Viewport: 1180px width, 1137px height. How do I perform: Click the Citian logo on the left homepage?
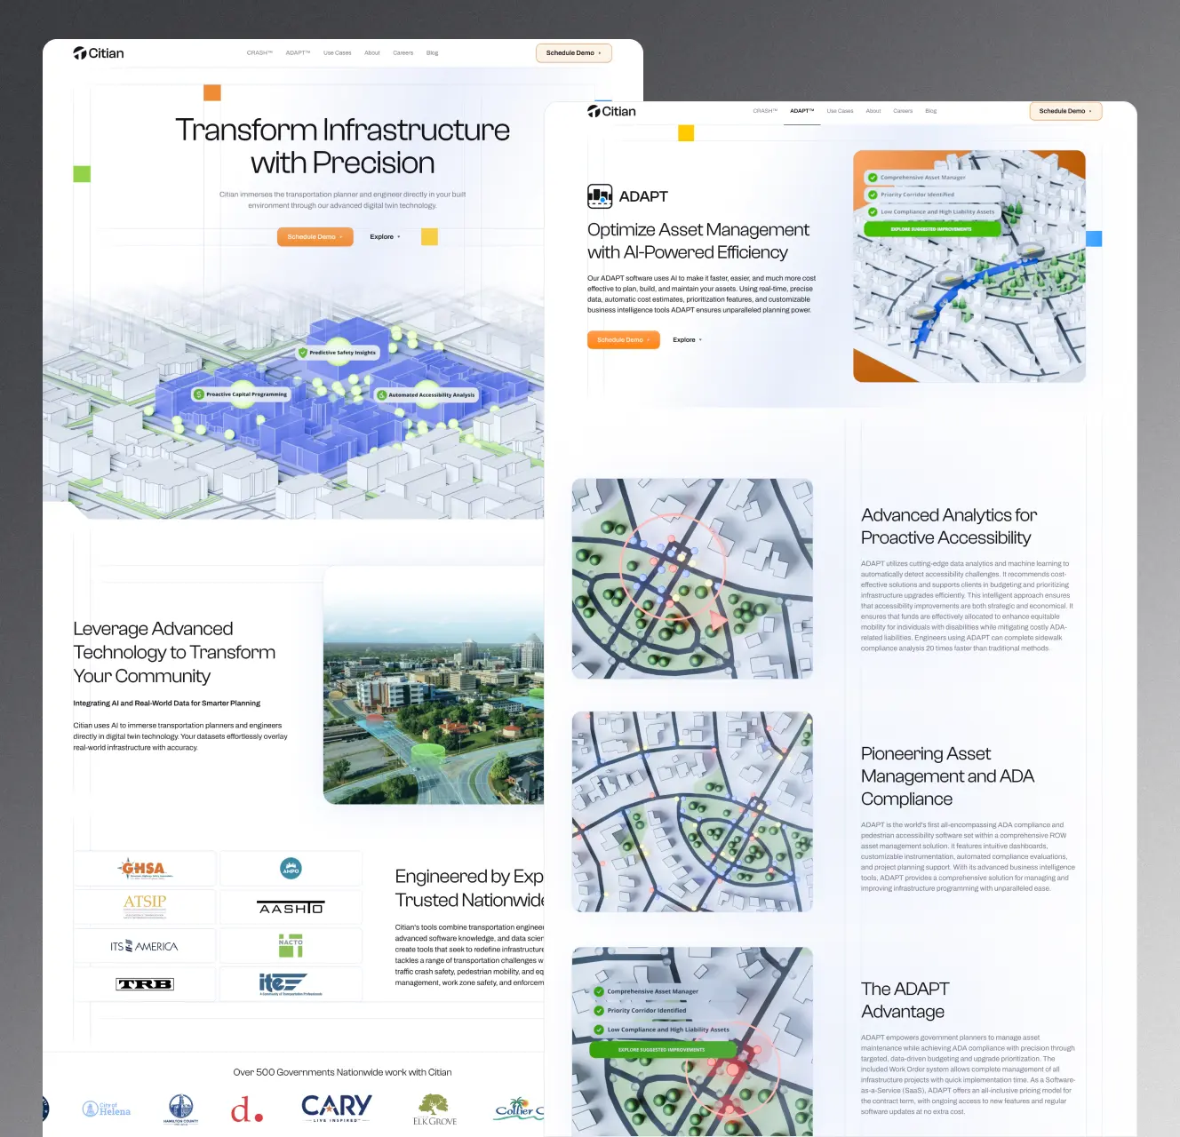[99, 53]
